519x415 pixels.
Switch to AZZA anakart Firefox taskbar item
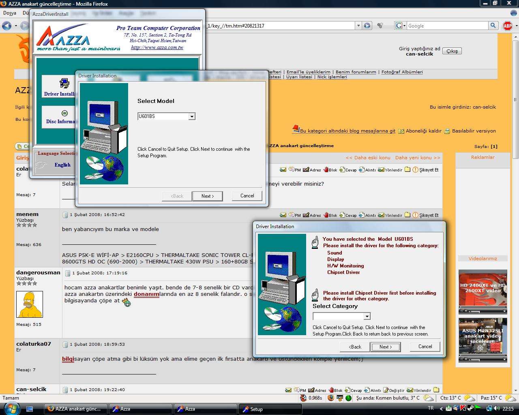76,409
